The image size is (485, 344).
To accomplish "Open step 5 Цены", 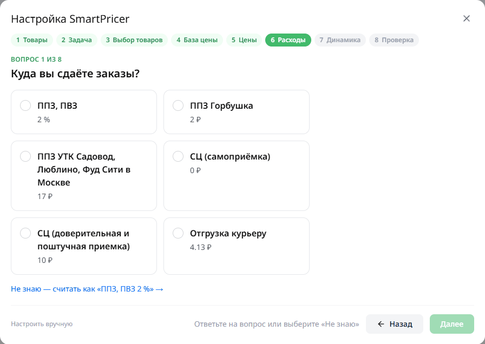I will click(x=244, y=40).
